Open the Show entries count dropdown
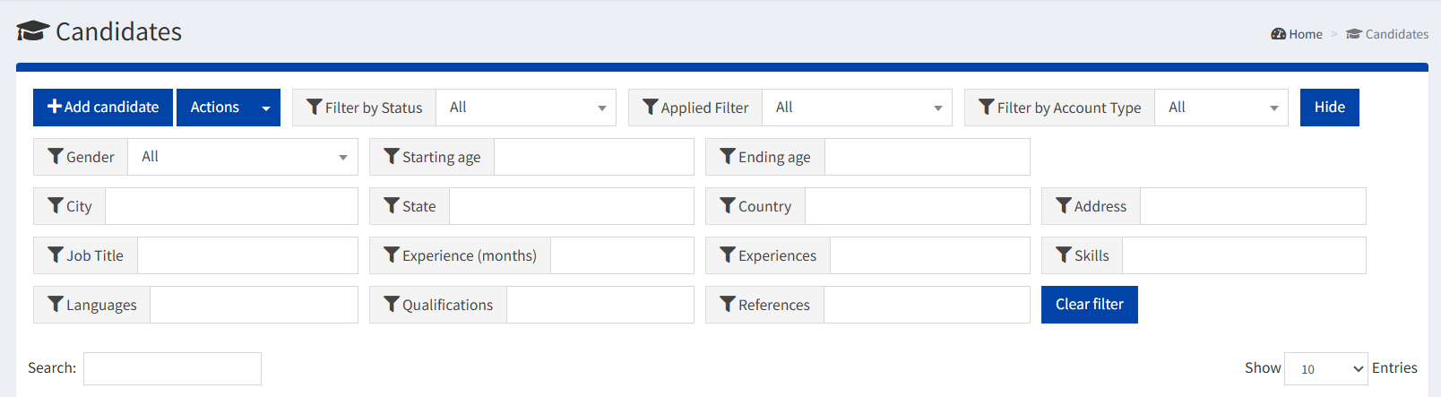Viewport: 1441px width, 397px height. [x=1326, y=368]
